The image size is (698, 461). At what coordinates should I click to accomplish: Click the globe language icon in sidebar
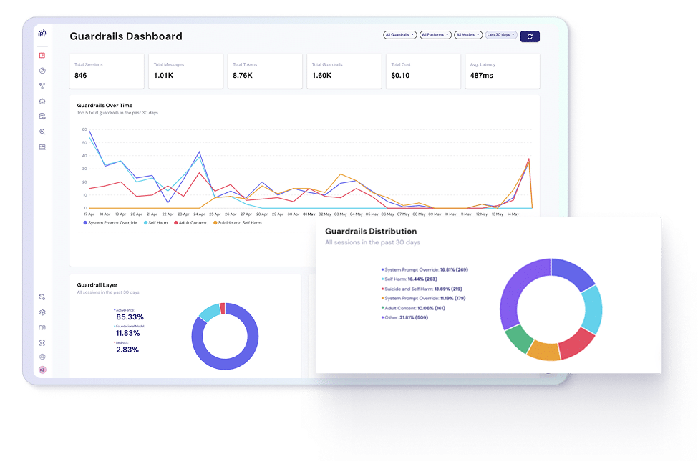pyautogui.click(x=42, y=357)
